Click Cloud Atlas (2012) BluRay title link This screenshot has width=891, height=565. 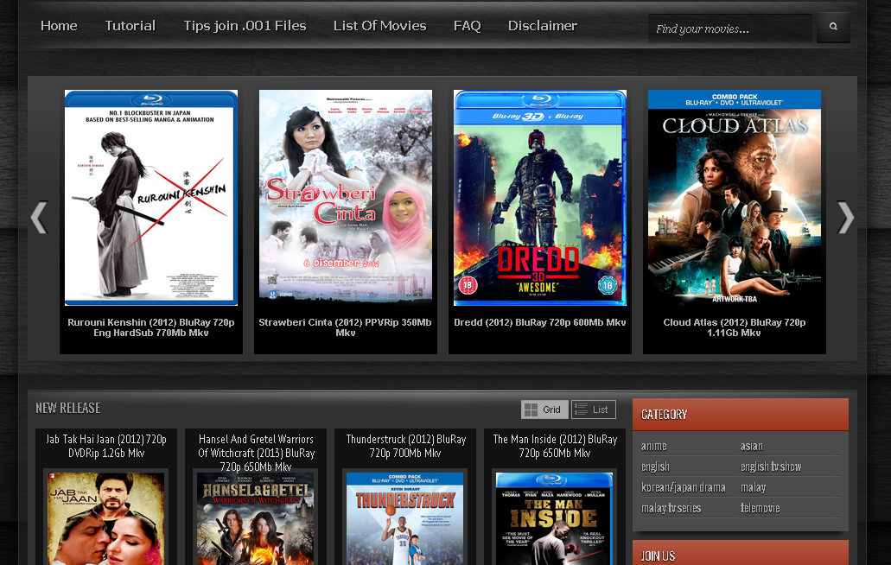[735, 327]
